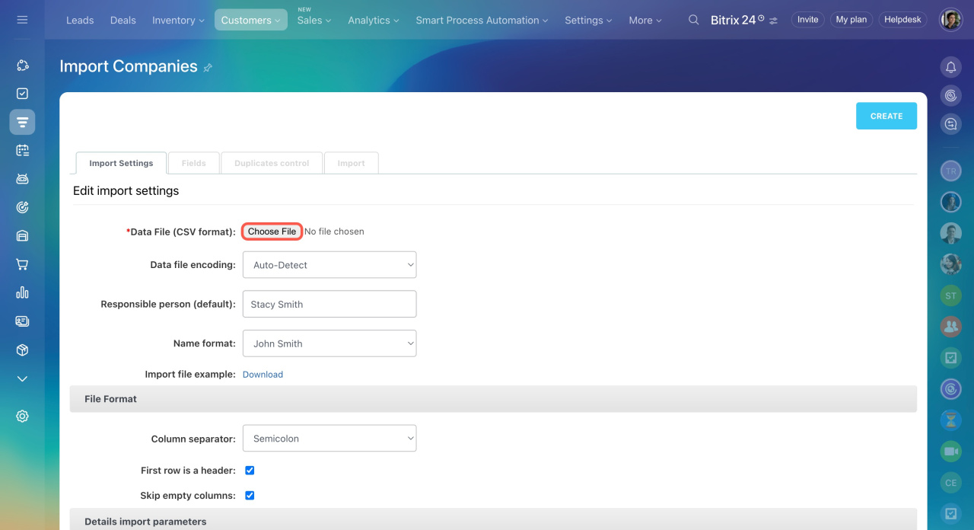Select the Import Settings tab

[x=121, y=163]
